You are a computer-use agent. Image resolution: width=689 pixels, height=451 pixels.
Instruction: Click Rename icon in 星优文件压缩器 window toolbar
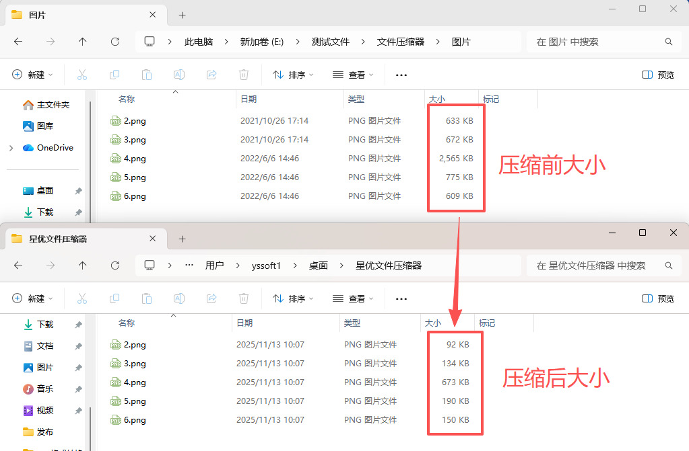pos(179,299)
